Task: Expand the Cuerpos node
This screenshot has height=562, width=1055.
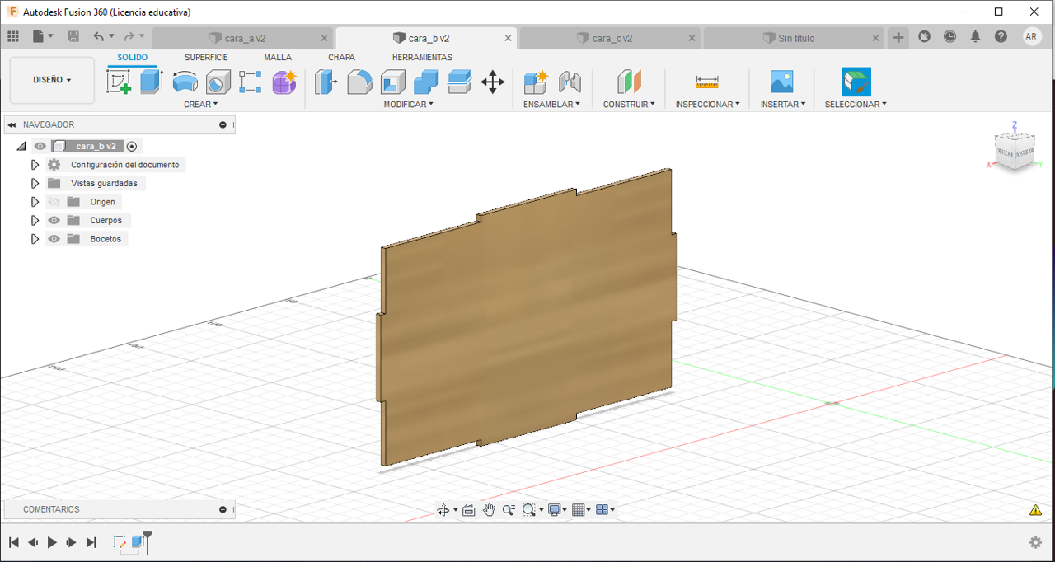Action: tap(35, 220)
